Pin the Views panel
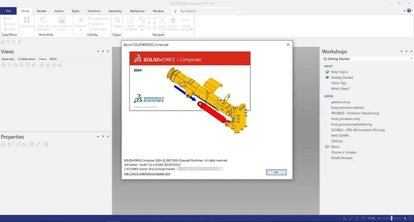The height and width of the screenshot is (222, 414). pyautogui.click(x=103, y=51)
